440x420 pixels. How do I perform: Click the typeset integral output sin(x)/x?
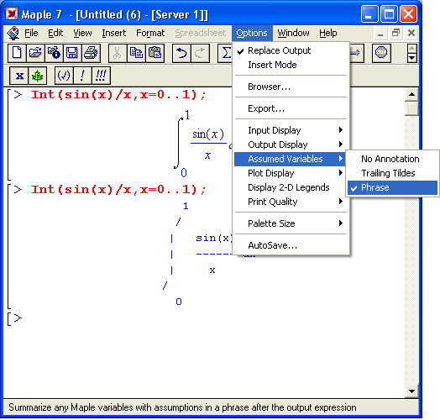[x=203, y=143]
